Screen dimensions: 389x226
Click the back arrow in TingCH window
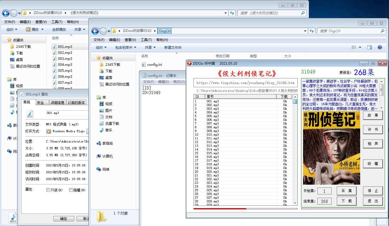[x=95, y=31]
